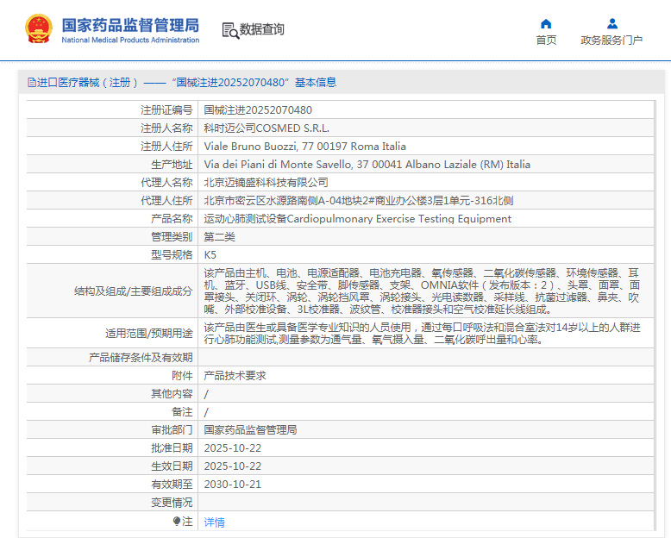This screenshot has width=671, height=538.
Task: Select registration number 国械注进20252070480 value cell
Action: pos(426,109)
